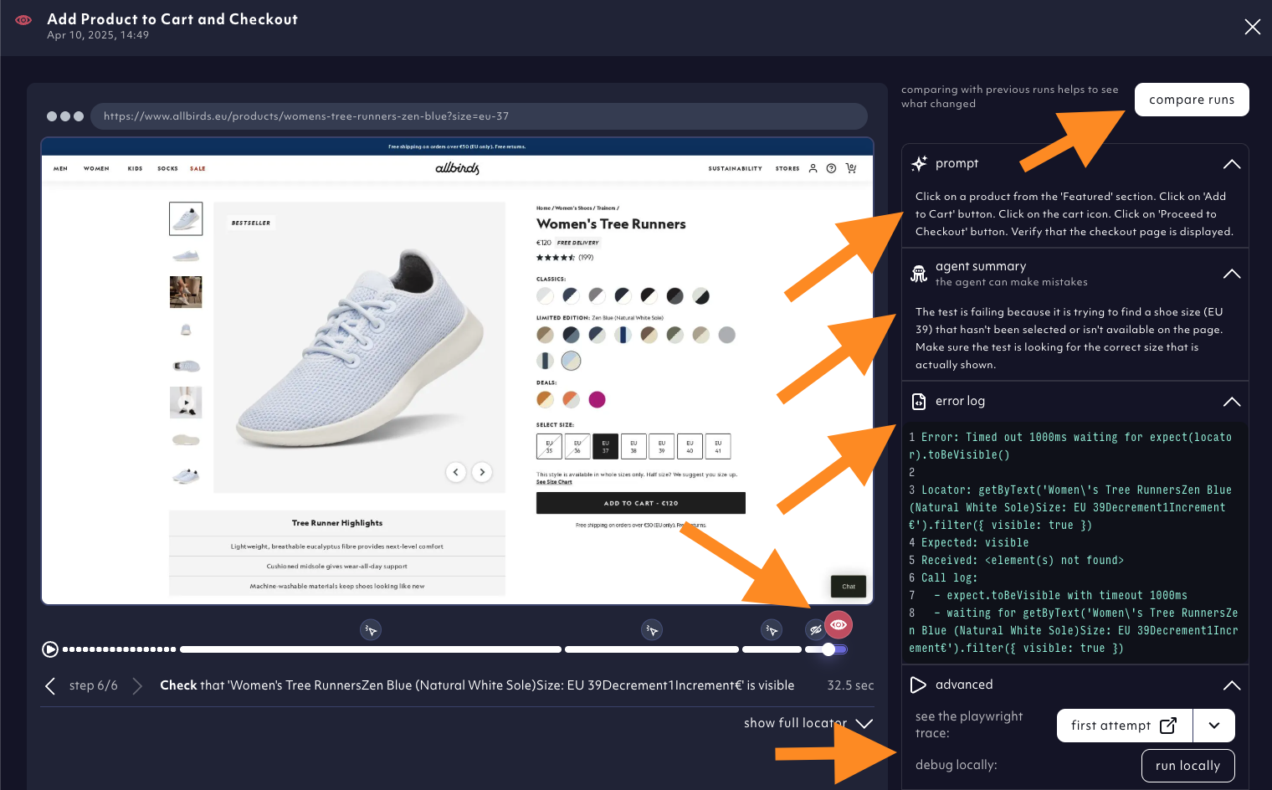1272x790 pixels.
Task: Click the account icon in the page preview
Action: tap(813, 168)
